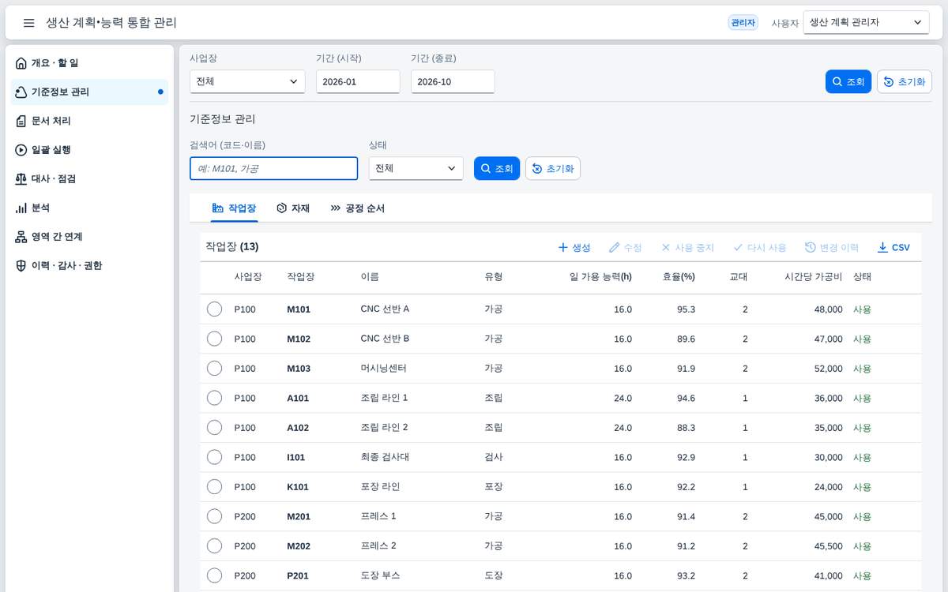Click the 프레스 1 name cell
Viewport: 948px width, 592px height.
tap(378, 516)
